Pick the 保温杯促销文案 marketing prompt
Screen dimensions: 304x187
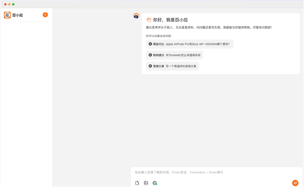[x=172, y=66]
